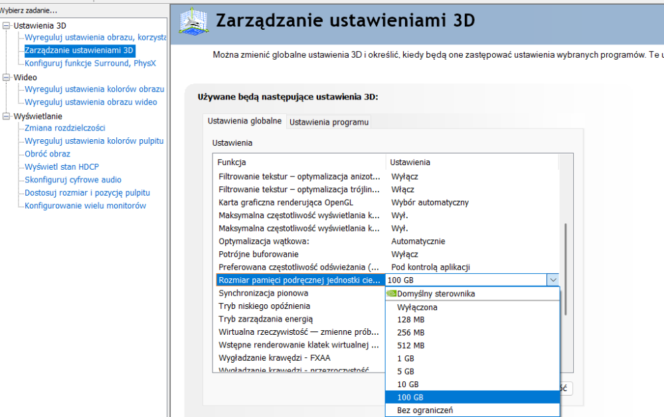This screenshot has height=417, width=664.
Task: Choose 128 MB from the dropdown list
Action: pyautogui.click(x=410, y=320)
